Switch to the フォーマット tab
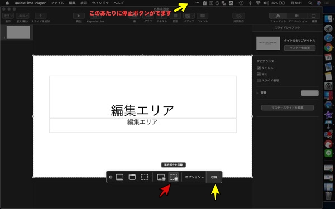Viewport: 335px width, 209px height. point(277,16)
